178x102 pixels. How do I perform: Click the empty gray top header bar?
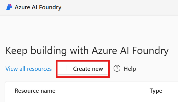[119, 8]
